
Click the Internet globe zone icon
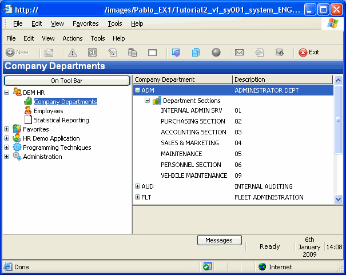pos(262,267)
